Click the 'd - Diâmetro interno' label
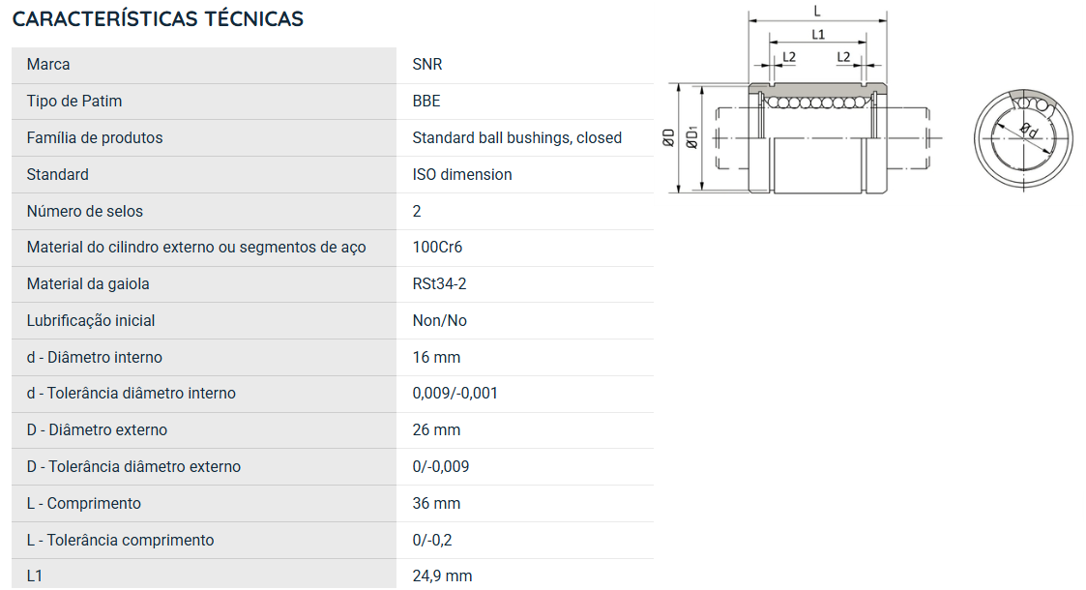The width and height of the screenshot is (1086, 590). click(95, 357)
